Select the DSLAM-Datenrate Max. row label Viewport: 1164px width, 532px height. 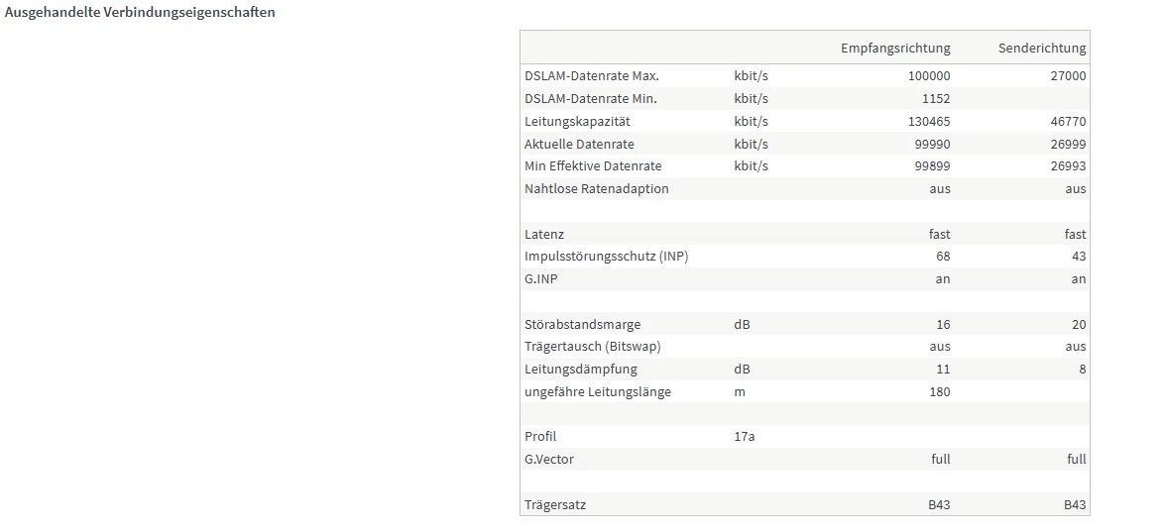[592, 75]
